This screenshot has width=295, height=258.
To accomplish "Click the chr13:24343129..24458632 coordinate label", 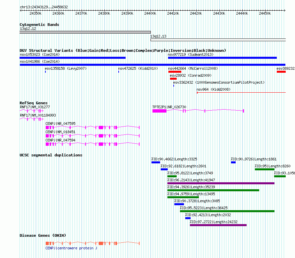I will pyautogui.click(x=44, y=7).
